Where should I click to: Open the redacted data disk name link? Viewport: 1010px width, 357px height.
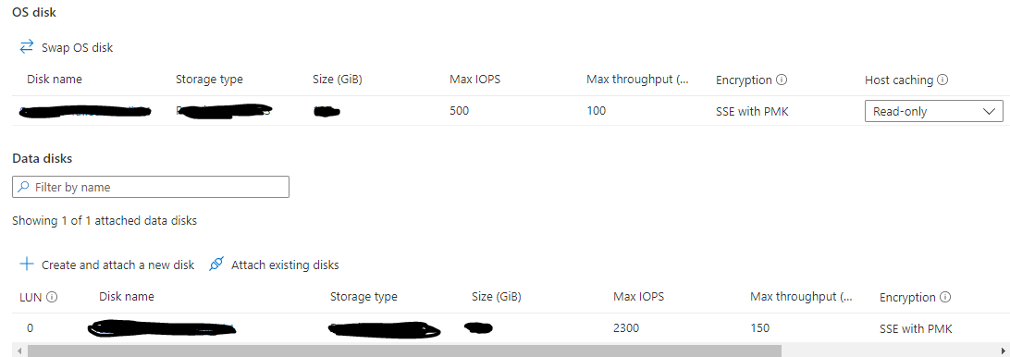[161, 328]
